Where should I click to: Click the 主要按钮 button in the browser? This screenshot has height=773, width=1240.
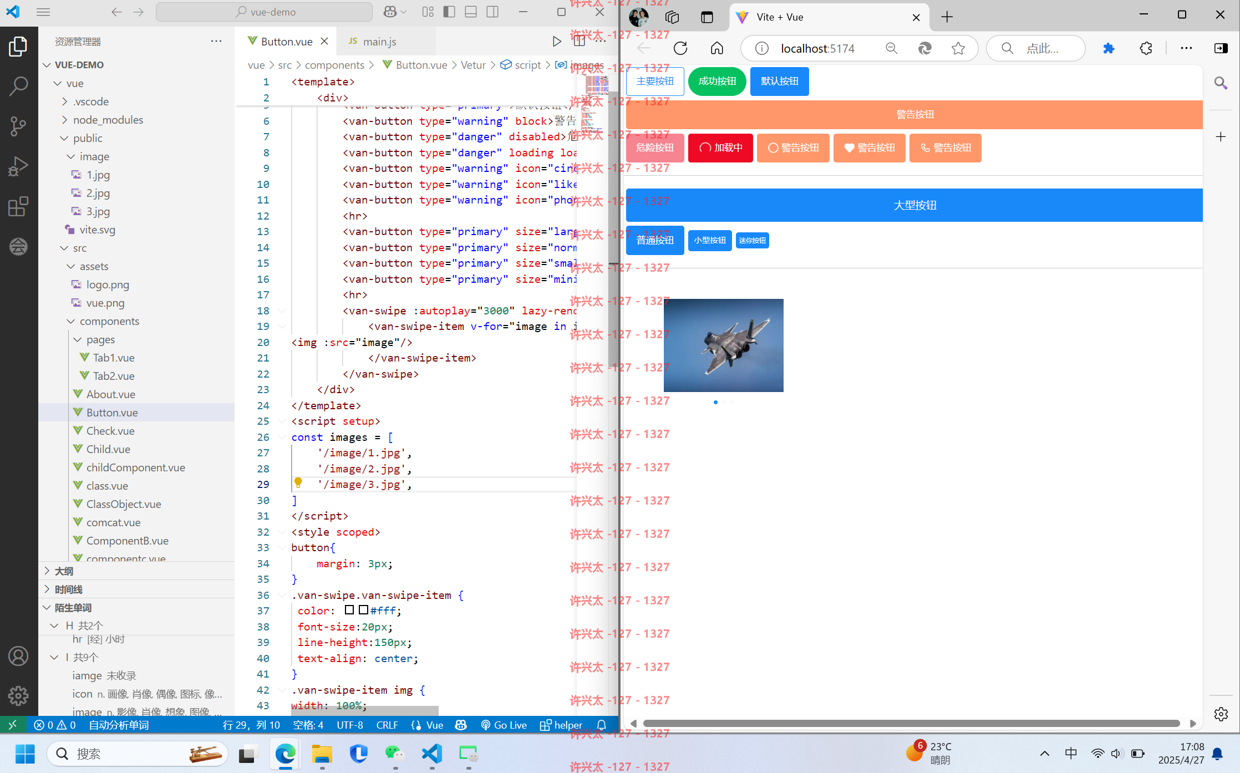[x=655, y=82]
